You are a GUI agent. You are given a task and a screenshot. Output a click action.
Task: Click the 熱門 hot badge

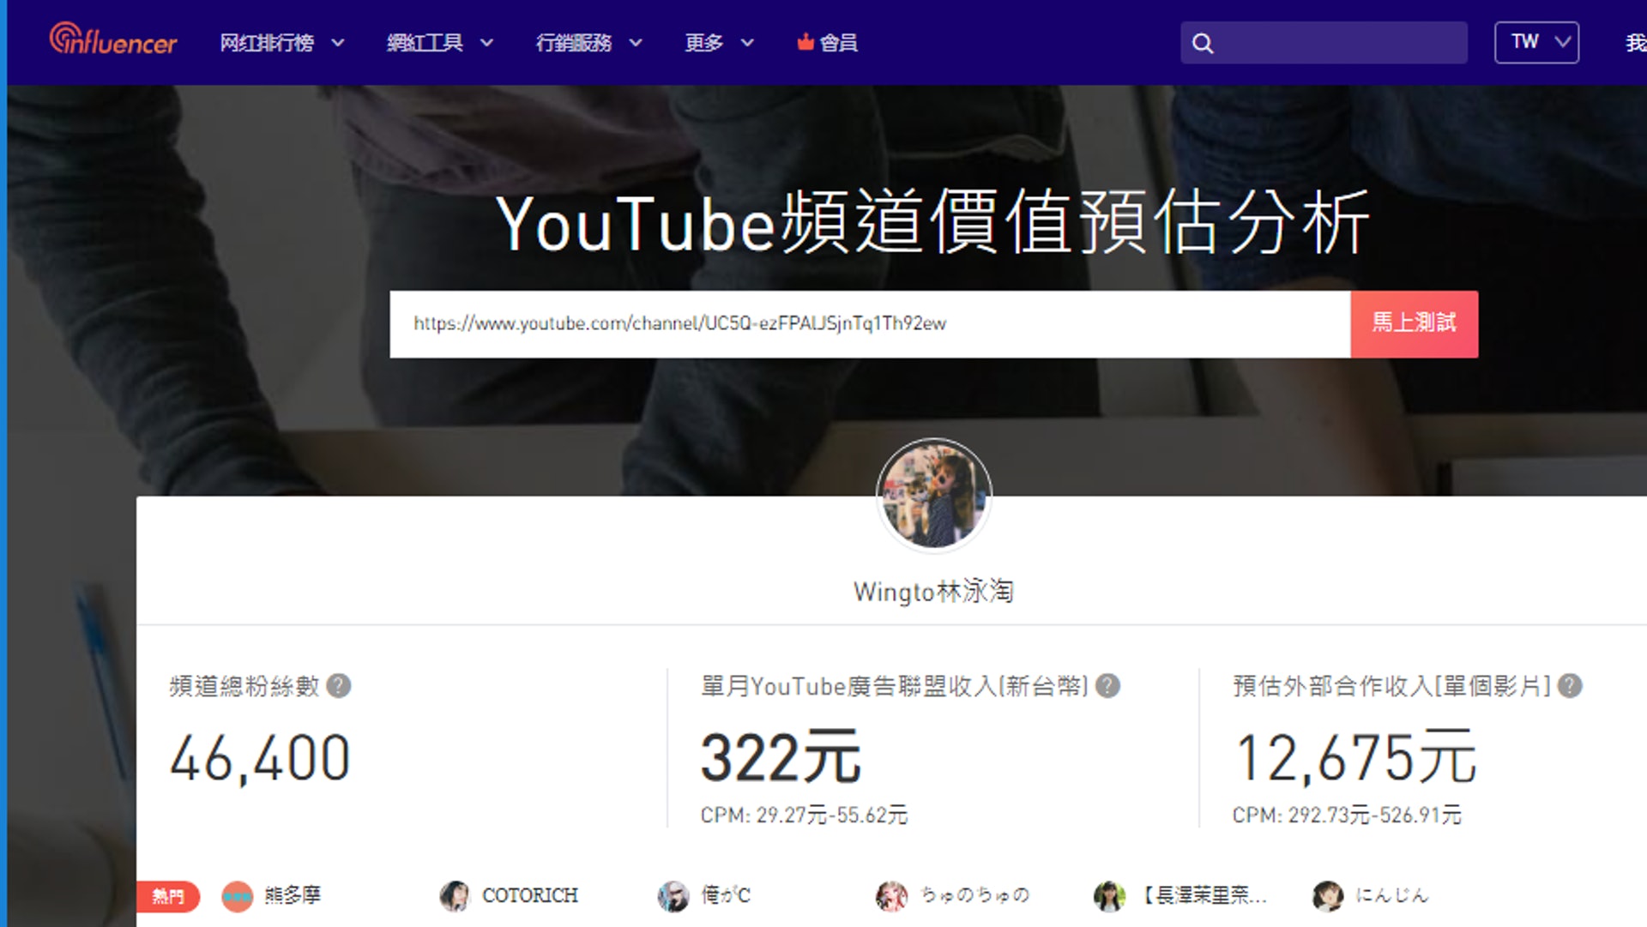pos(168,896)
